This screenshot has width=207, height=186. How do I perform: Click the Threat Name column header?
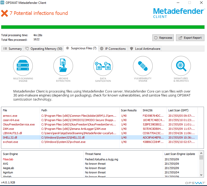123,154
